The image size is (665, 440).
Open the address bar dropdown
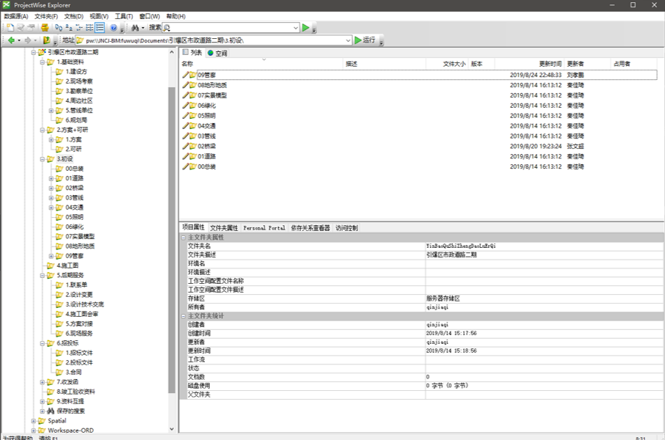pyautogui.click(x=348, y=40)
